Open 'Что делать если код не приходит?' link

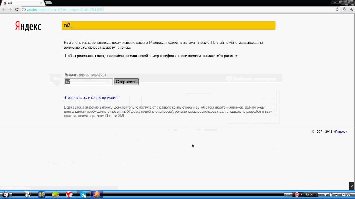coord(91,98)
